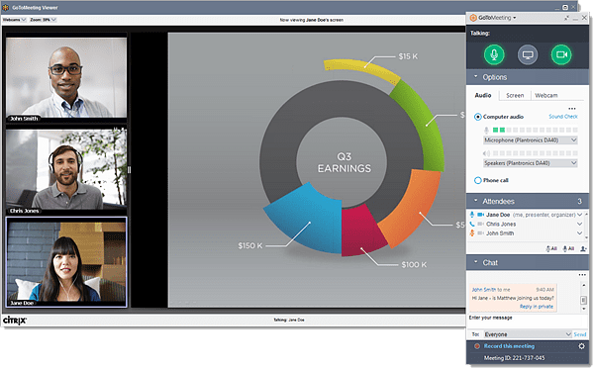This screenshot has height=369, width=594.
Task: Click Chris Jones's phone icon in Attendees
Action: click(x=472, y=224)
